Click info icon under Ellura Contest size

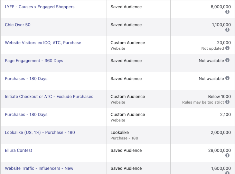pyautogui.click(x=227, y=155)
